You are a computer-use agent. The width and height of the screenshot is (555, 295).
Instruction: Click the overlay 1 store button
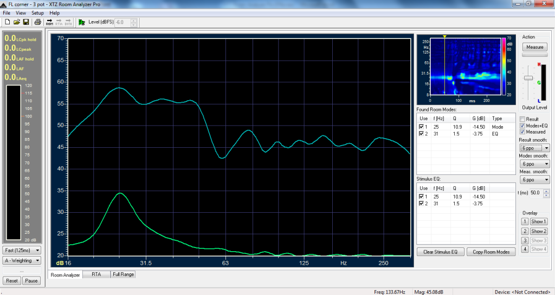point(524,221)
